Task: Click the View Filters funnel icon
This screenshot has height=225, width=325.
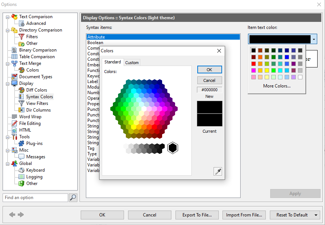Action: [21, 103]
